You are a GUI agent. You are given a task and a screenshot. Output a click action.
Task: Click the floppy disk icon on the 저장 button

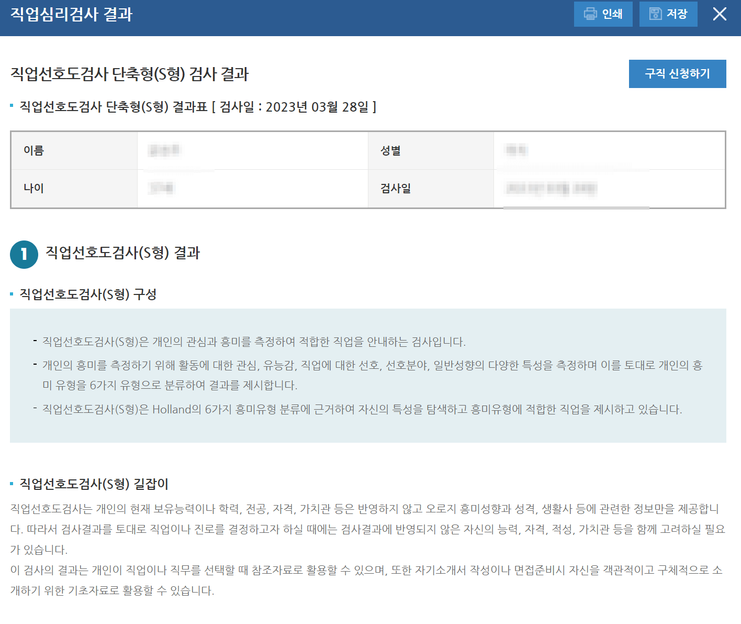pyautogui.click(x=656, y=14)
